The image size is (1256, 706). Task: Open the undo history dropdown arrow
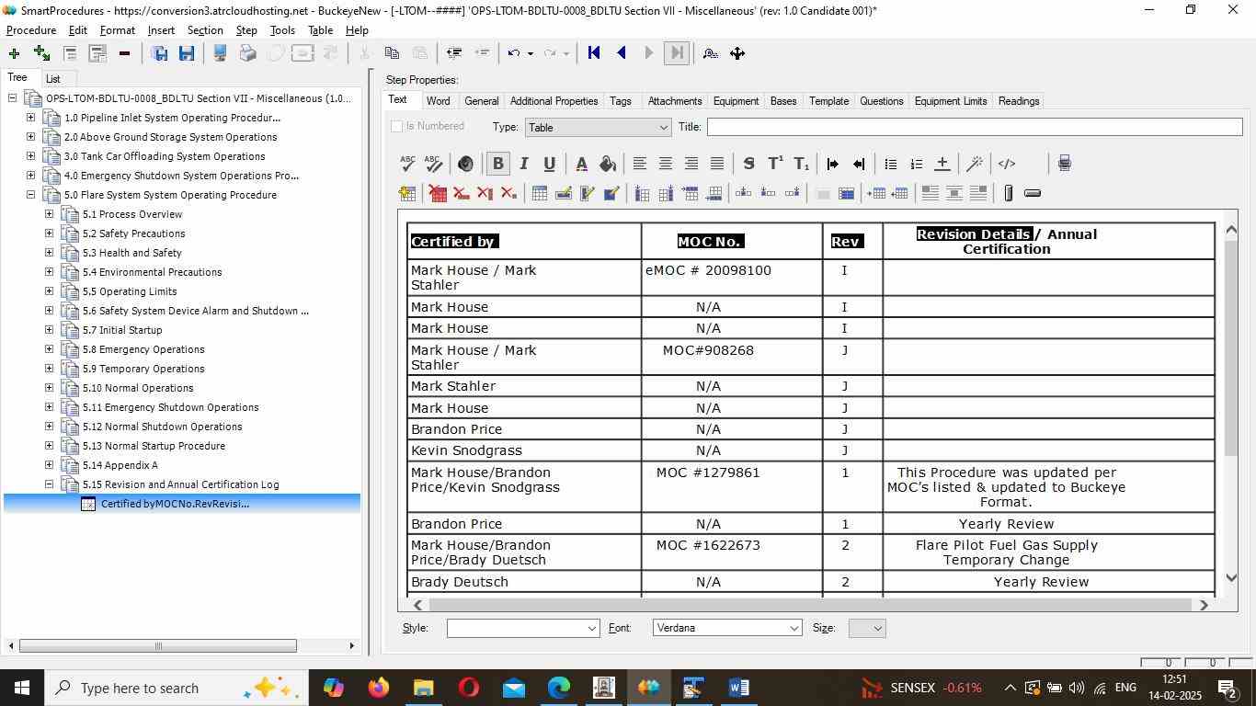pyautogui.click(x=530, y=53)
